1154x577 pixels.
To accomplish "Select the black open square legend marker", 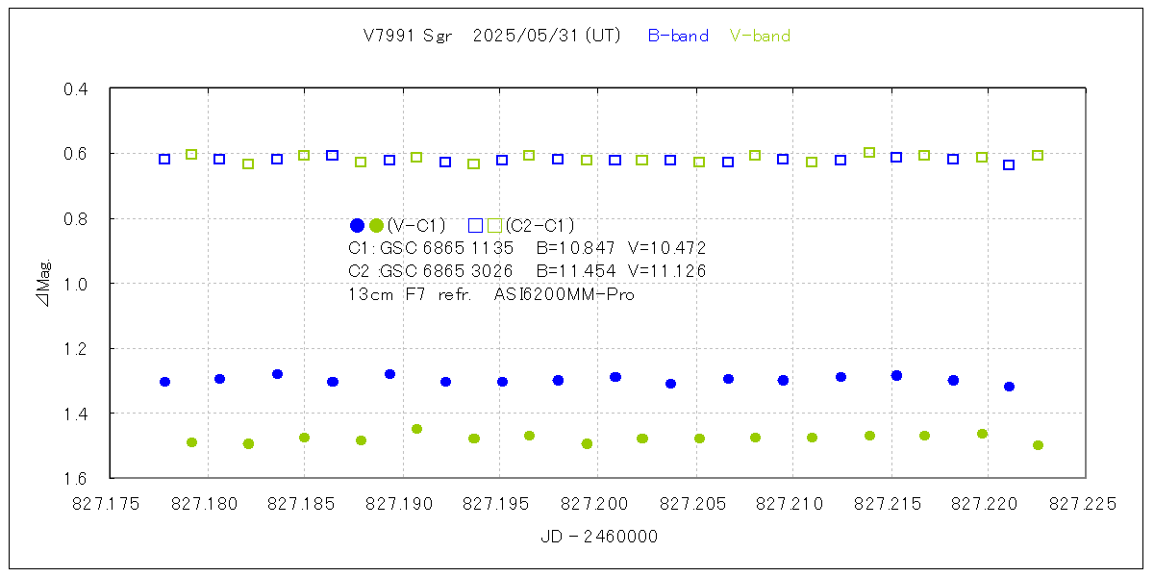I will 475,226.
